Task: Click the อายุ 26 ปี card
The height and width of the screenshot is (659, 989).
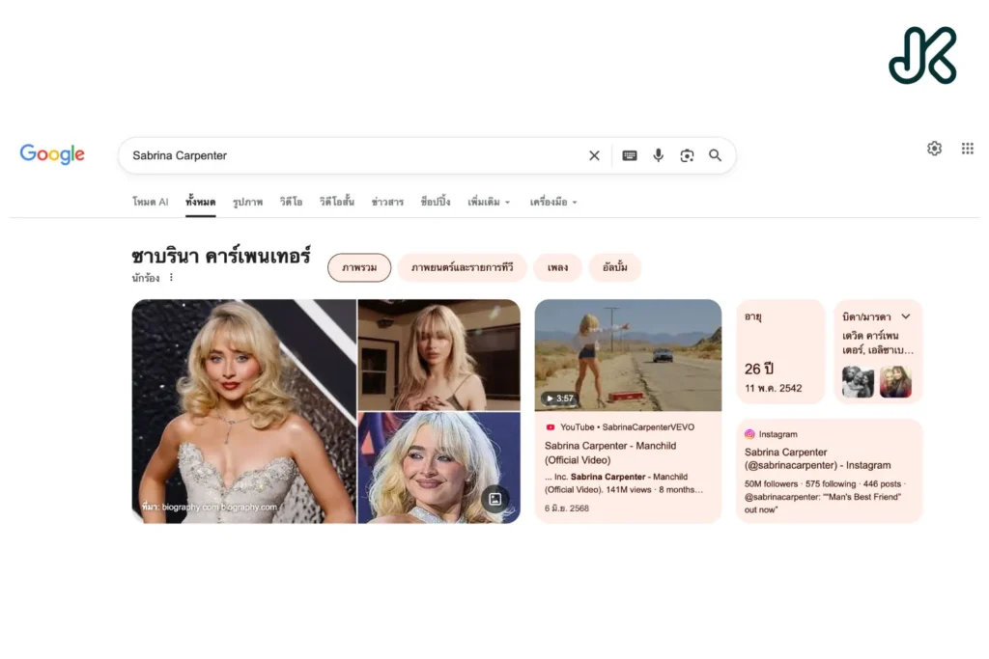Action: point(780,351)
